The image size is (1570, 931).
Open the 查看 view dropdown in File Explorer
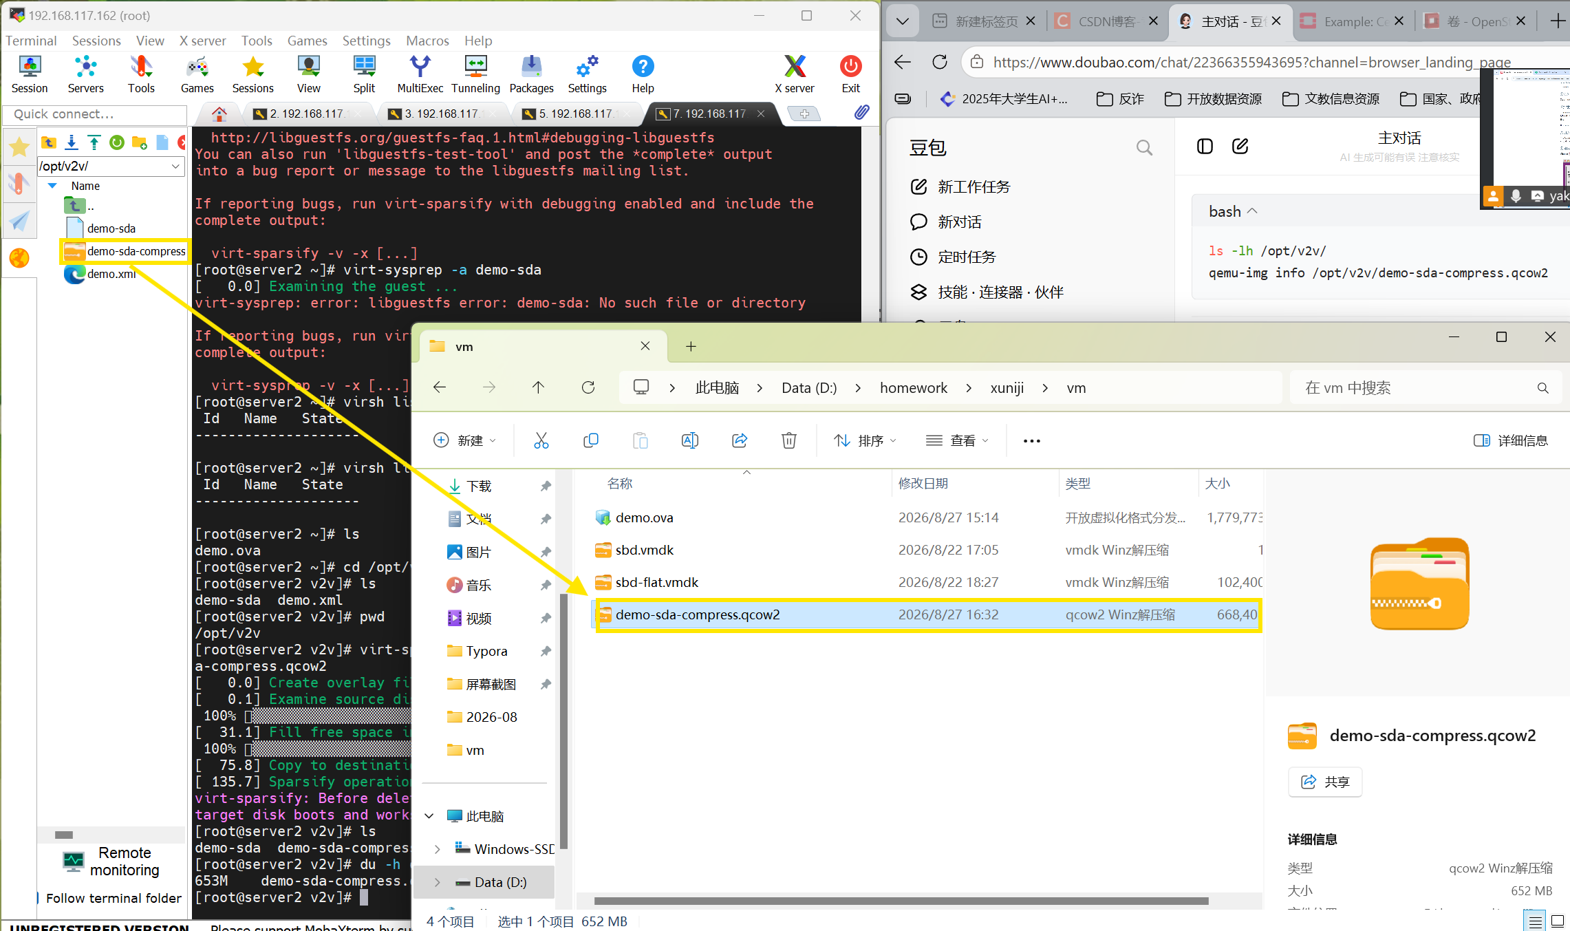coord(957,440)
